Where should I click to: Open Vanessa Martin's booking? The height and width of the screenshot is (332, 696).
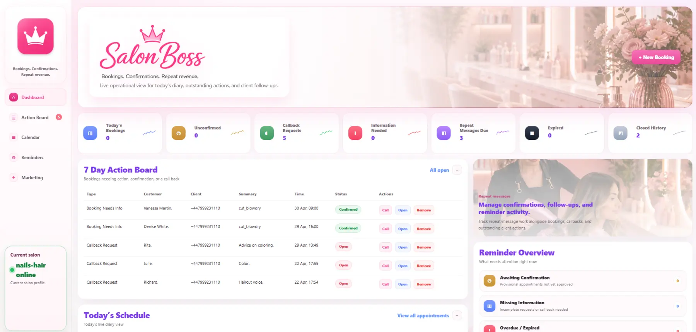click(x=403, y=210)
